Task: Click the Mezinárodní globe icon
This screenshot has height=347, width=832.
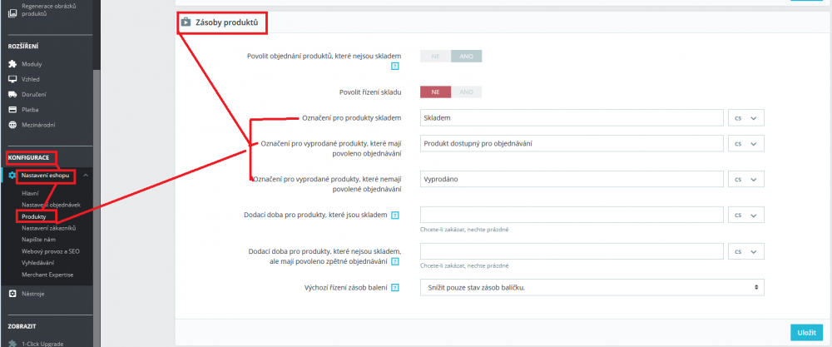Action: click(12, 125)
